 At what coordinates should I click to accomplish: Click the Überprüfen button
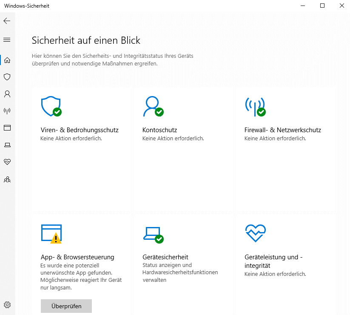(x=66, y=306)
